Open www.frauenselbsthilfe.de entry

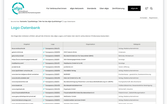[x=21, y=93]
